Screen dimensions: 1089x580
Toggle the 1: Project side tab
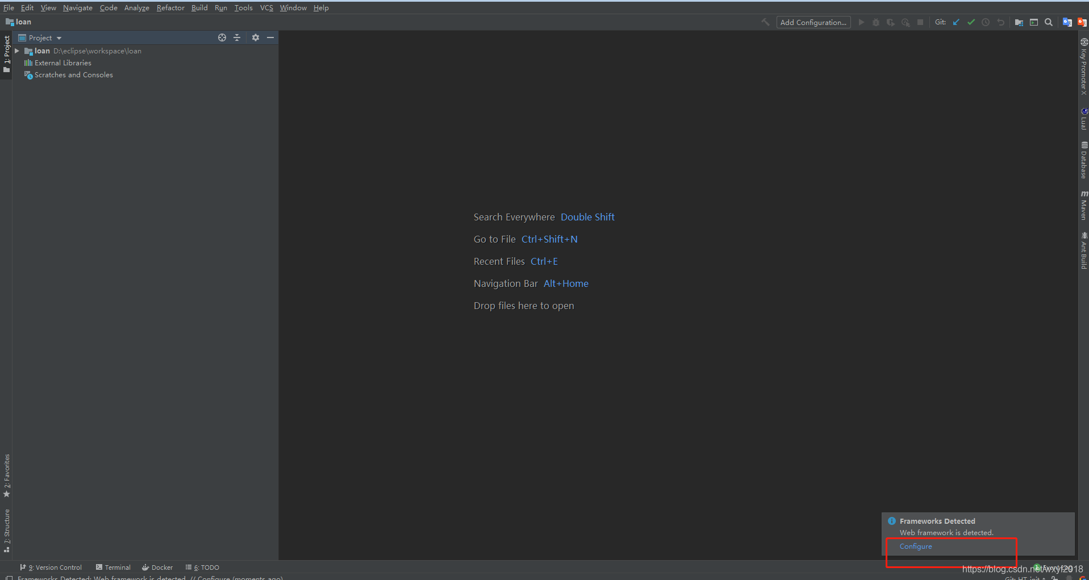coord(6,55)
